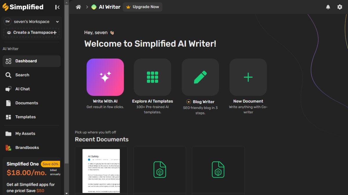Viewport: 348px width, 195px height.
Task: Click Create a Teamspace button
Action: click(32, 32)
